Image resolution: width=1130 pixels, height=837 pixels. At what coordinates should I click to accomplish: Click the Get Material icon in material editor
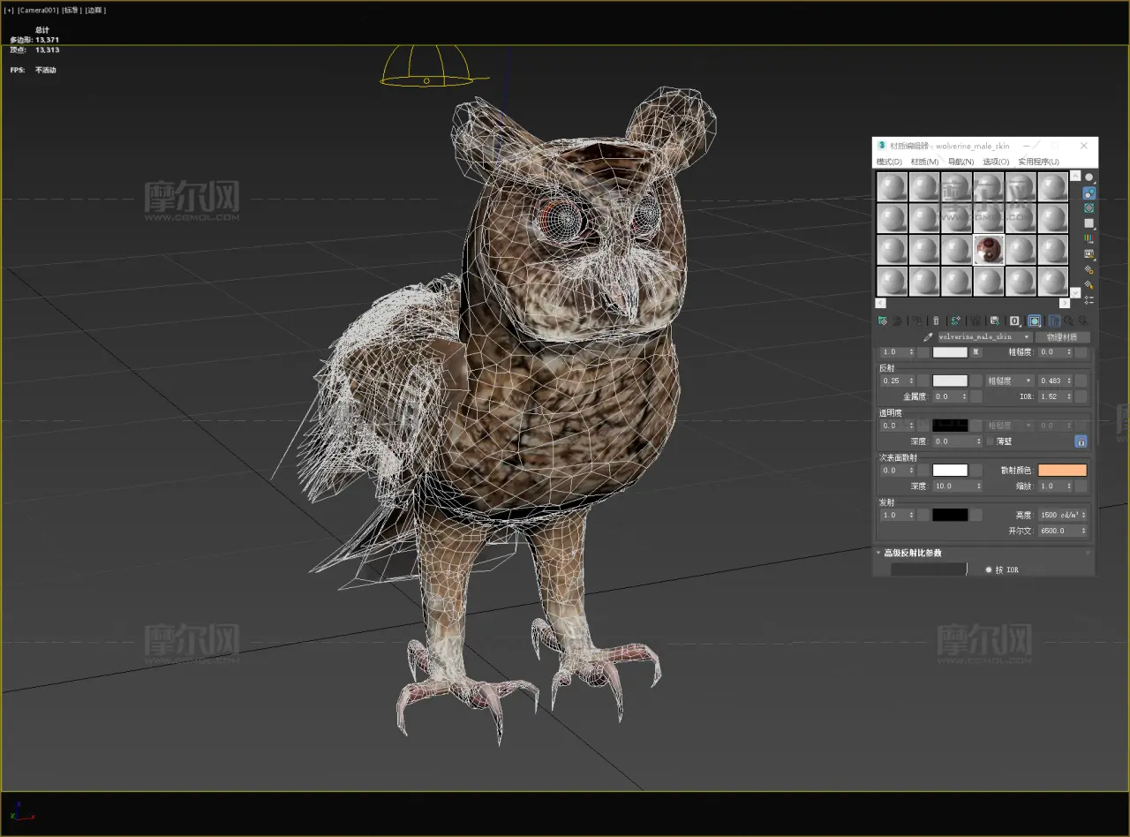tap(882, 320)
